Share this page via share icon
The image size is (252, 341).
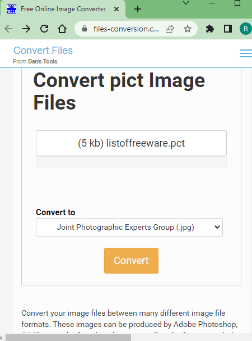coord(170,29)
